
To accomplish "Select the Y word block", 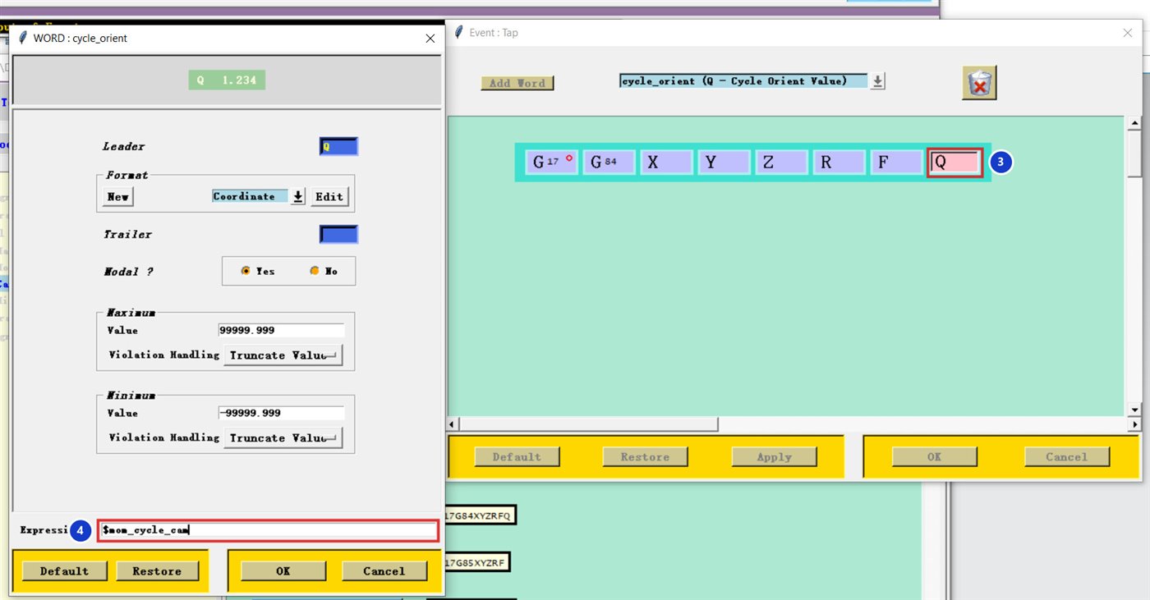I will pyautogui.click(x=724, y=163).
